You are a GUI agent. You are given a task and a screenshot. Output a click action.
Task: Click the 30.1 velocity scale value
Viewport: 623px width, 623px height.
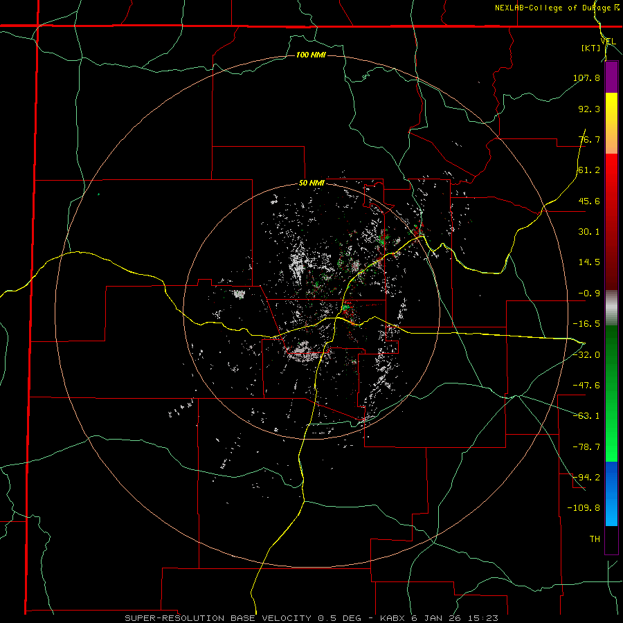(x=589, y=232)
